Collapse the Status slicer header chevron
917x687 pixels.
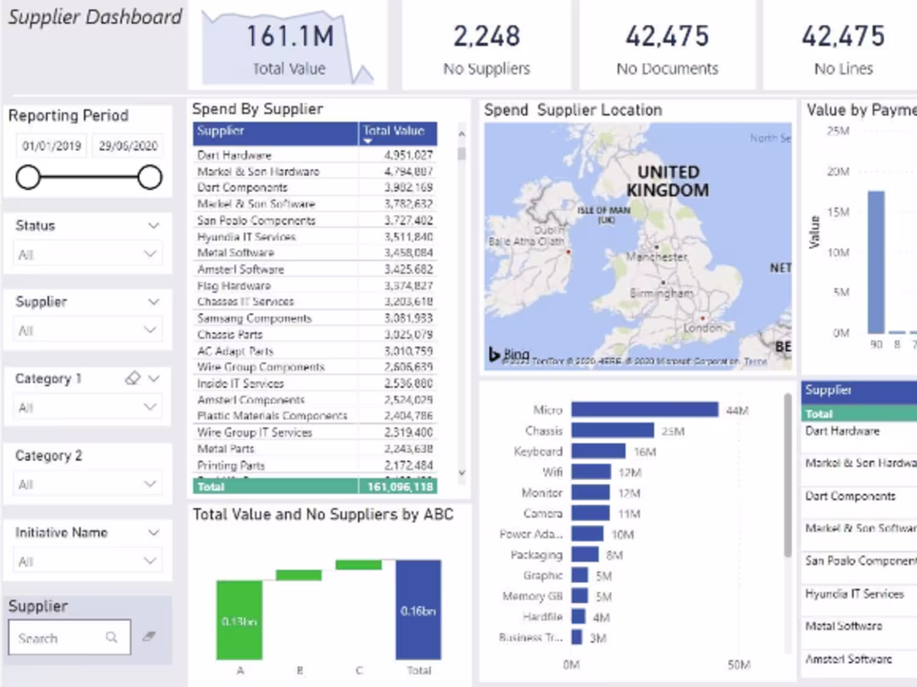[153, 226]
